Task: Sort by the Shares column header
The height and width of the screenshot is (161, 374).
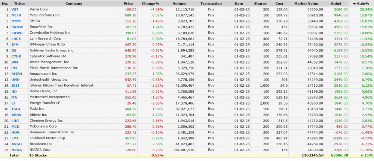Action: pos(260,3)
